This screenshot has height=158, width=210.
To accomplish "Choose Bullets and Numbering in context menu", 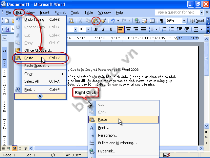I will point(123,143).
